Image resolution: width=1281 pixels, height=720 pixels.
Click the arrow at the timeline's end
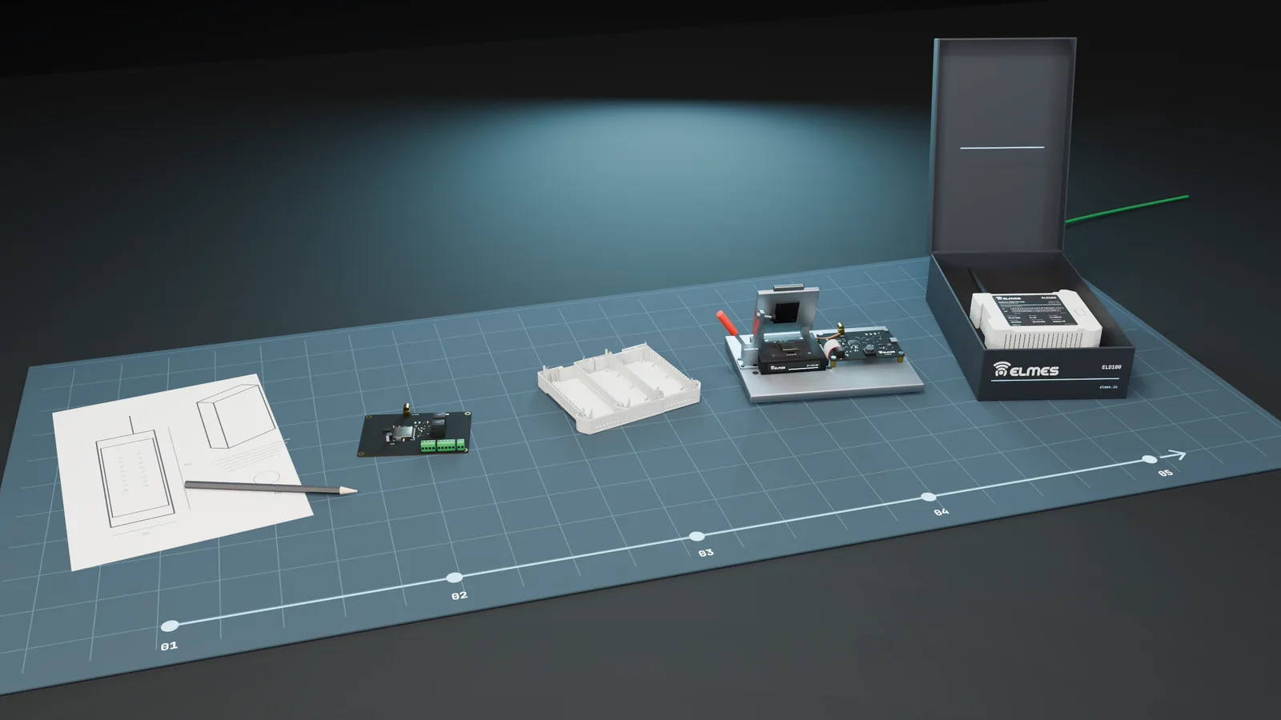tap(1174, 455)
